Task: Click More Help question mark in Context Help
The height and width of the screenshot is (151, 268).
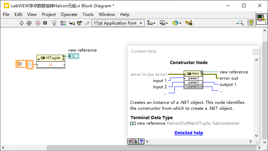Action: point(141,141)
